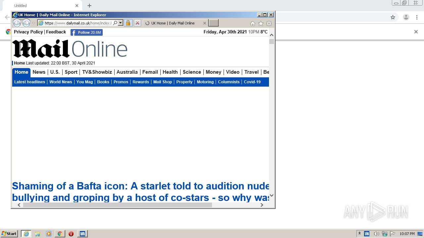Open Windows Explorer folder taskbar icon
424x238 pixels.
click(x=37, y=234)
